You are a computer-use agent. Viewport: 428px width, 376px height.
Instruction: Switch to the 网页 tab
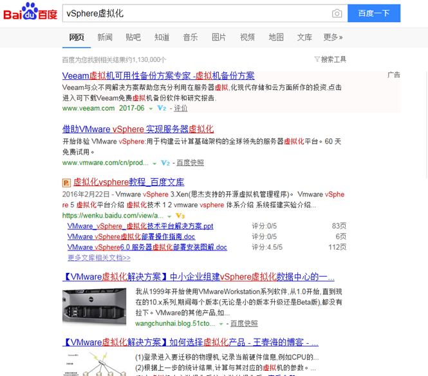[x=77, y=37]
